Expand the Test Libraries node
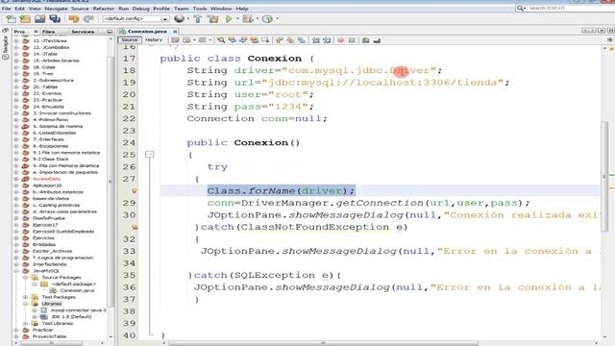Viewport: 615px width, 346px height. coord(26,324)
